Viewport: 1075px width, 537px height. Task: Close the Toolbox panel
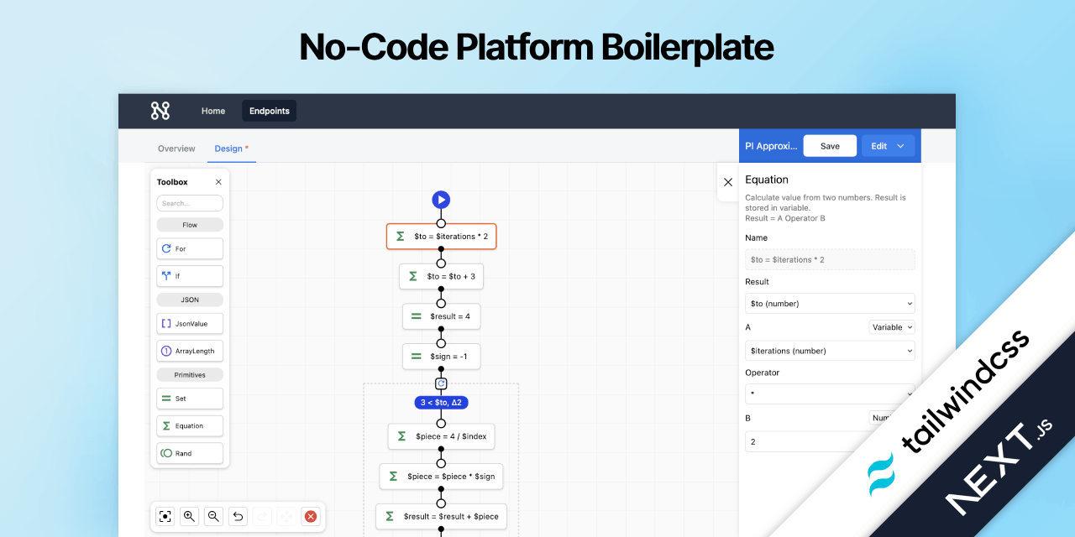tap(218, 182)
